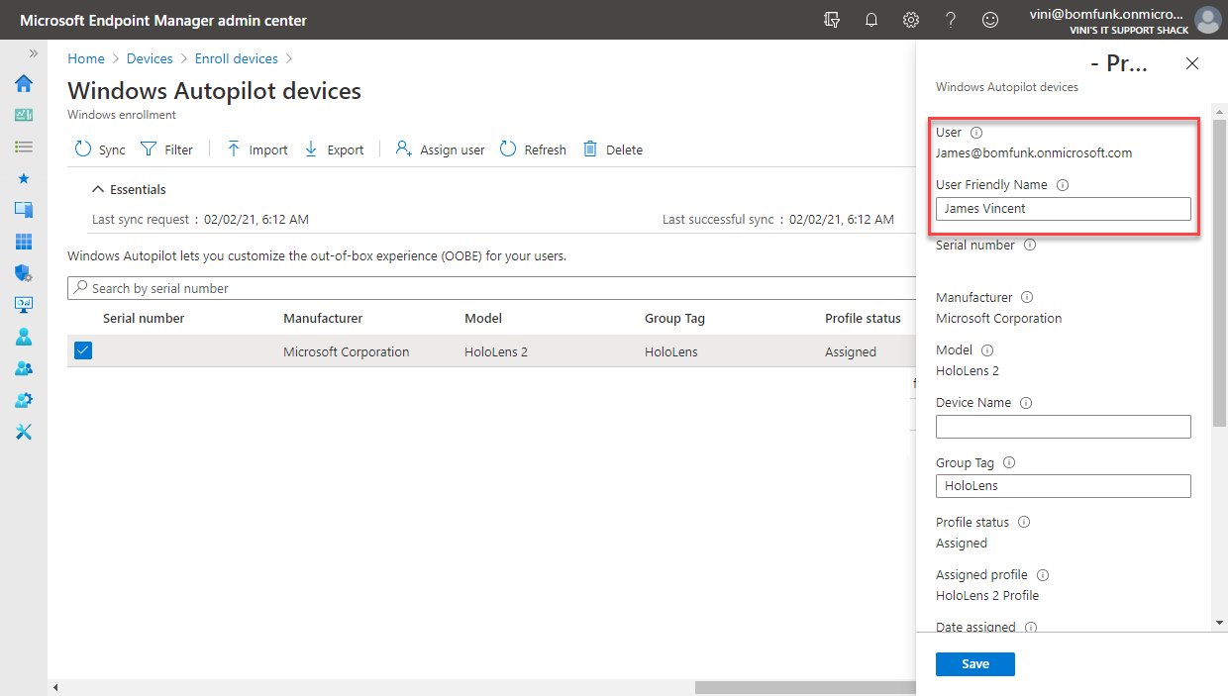Open directory and subscription filter icon
Image resolution: width=1228 pixels, height=696 pixels.
click(x=832, y=20)
